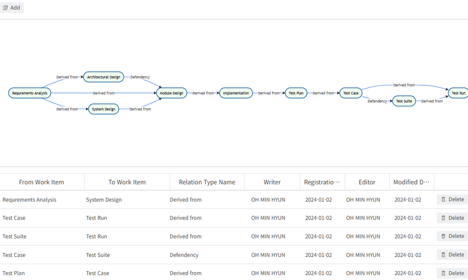Viewport: 468px width, 280px height.
Task: Click the Editor column header
Action: point(367,182)
